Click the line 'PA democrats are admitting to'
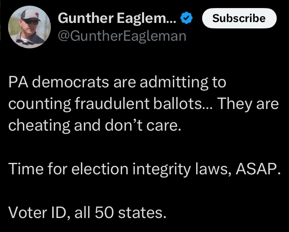Viewport: 289px width, 232px height. tap(117, 82)
